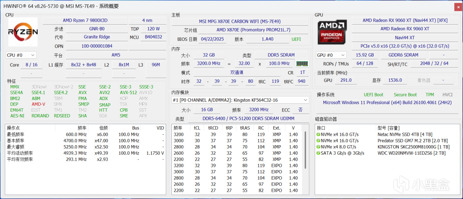This screenshot has height=199, width=463.
Task: Click the CR value 1T
Action: (x=302, y=72)
